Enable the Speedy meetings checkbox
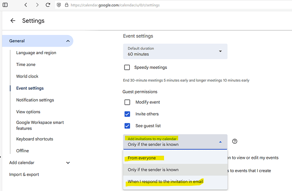 pos(127,67)
